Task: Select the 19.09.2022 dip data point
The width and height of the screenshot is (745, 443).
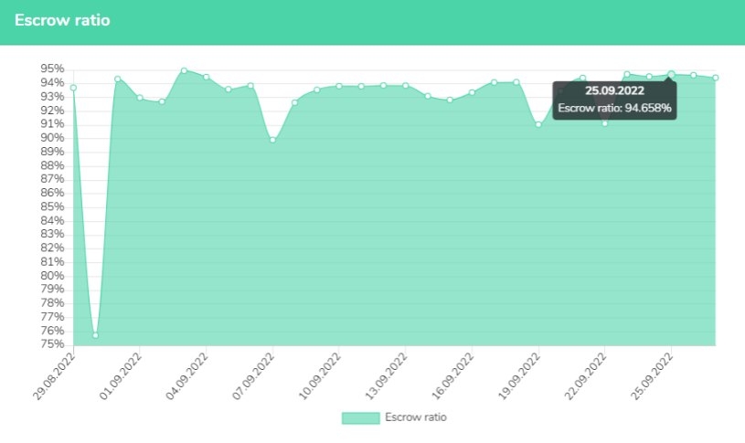Action: tap(538, 124)
